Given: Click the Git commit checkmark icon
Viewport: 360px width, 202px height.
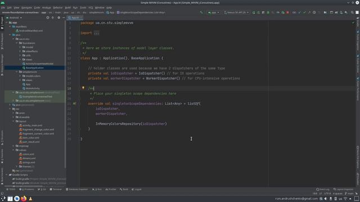Looking at the screenshot, I should pos(304,12).
